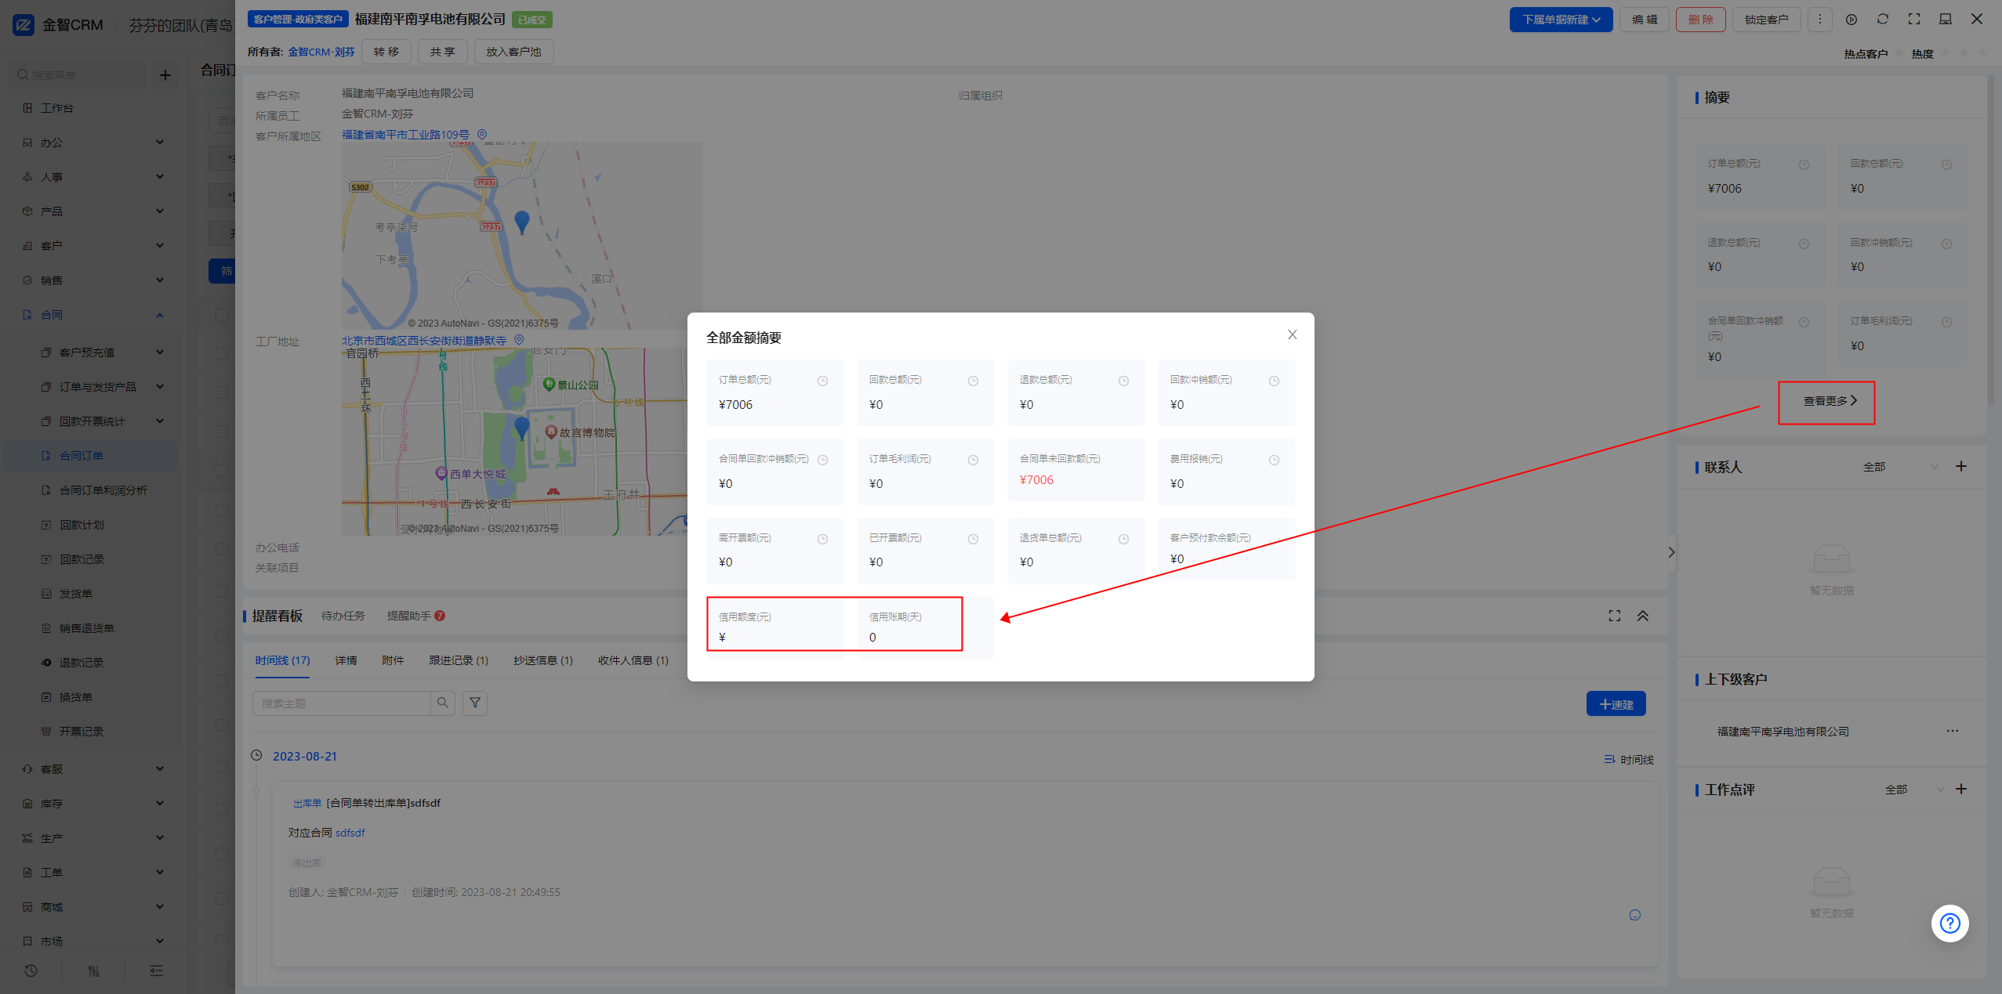This screenshot has height=994, width=2002.
Task: Switch to the 跟进记录 (1) tab
Action: (x=459, y=660)
